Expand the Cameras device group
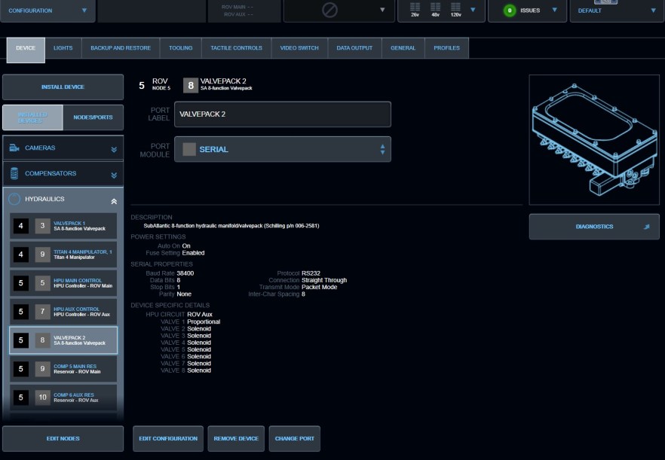 click(114, 149)
